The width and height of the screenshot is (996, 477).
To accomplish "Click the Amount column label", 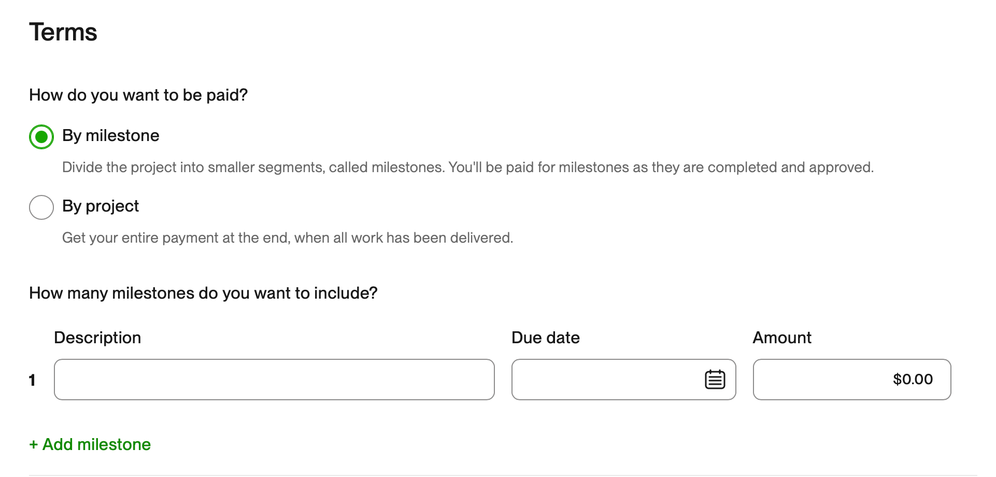I will click(x=781, y=338).
